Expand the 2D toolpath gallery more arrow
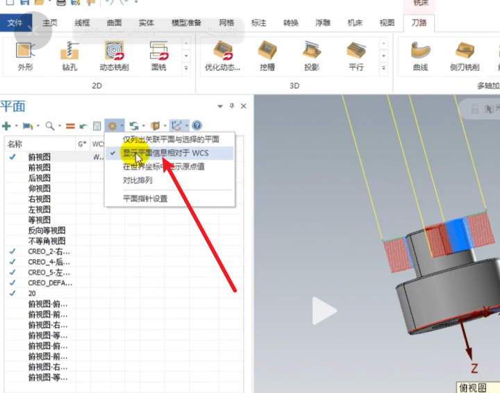This screenshot has width=500, height=393. [x=186, y=69]
